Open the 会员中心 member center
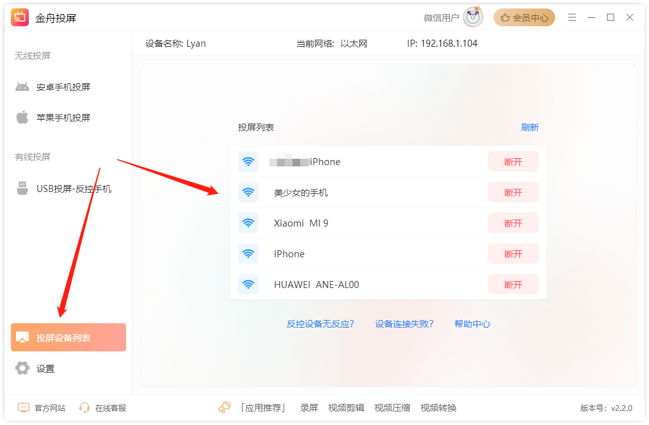Image resolution: width=649 pixels, height=425 pixels. [524, 17]
